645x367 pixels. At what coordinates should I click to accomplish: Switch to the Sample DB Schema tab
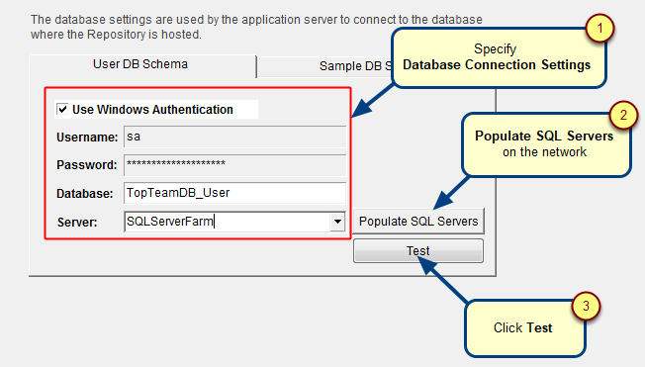[324, 66]
